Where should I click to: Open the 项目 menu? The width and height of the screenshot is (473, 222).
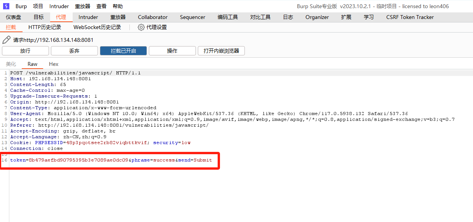[x=38, y=6]
